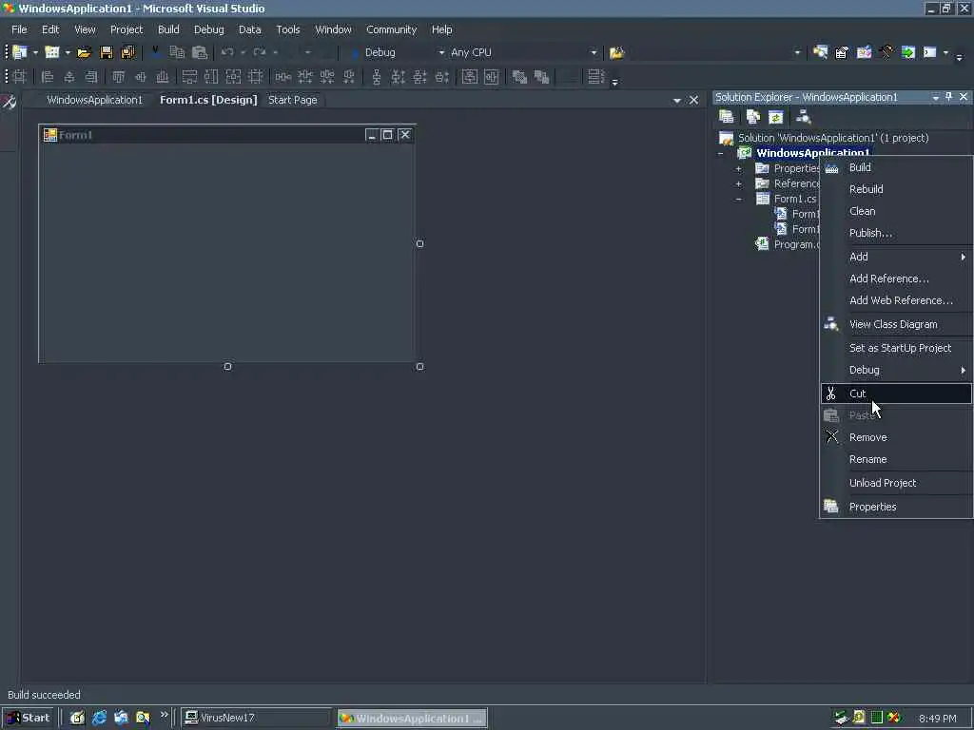Choose Rebuild from the context menu

[896, 189]
